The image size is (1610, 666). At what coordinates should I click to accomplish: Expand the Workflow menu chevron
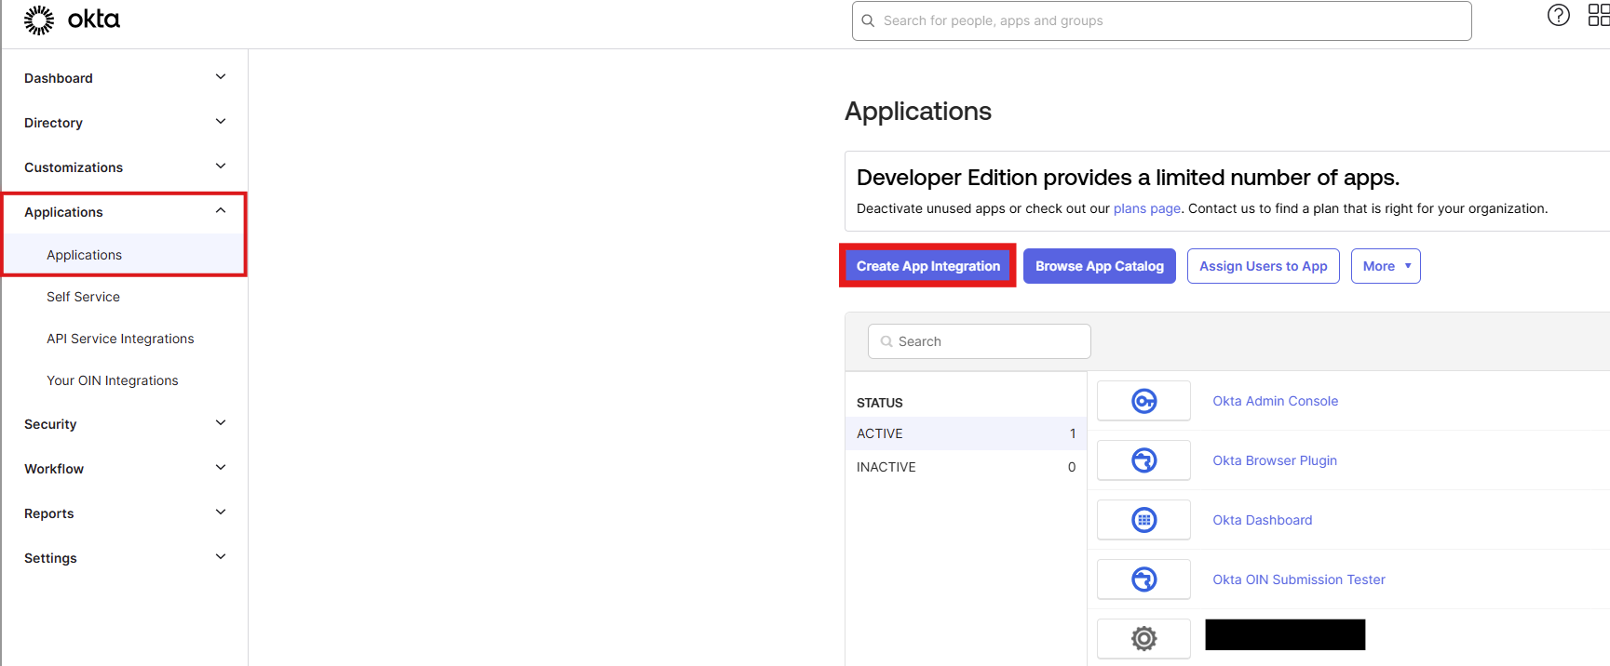(221, 468)
